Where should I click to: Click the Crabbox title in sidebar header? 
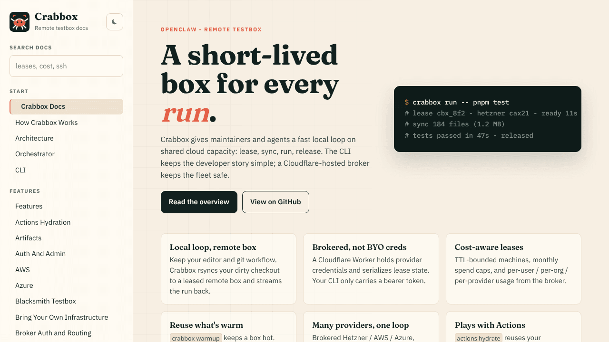(56, 17)
